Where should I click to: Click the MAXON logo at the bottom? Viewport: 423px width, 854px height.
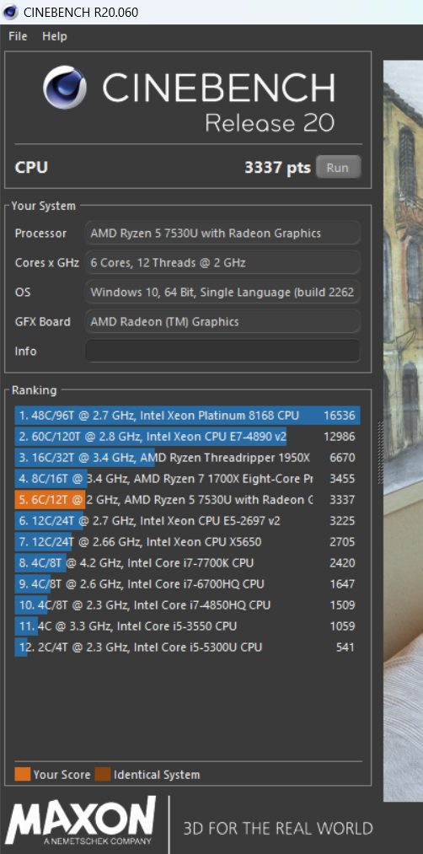tap(81, 822)
